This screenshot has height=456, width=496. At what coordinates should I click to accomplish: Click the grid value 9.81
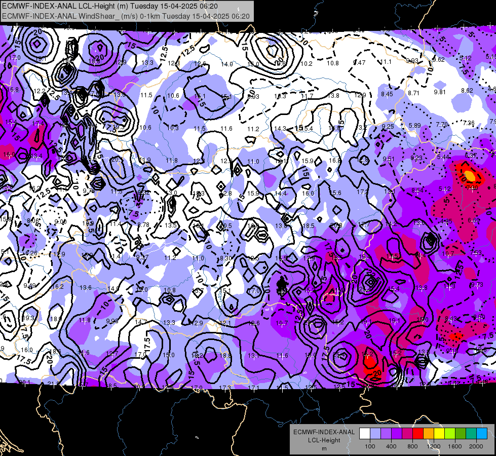440,92
